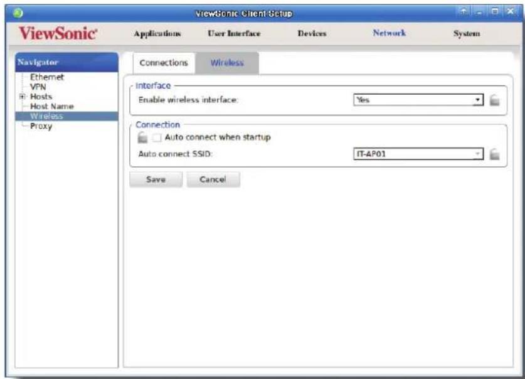This screenshot has height=379, width=525.
Task: Select Wireless in the Navigator tree
Action: (66, 116)
